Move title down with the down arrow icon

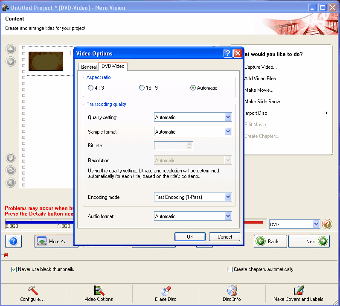pos(11,61)
